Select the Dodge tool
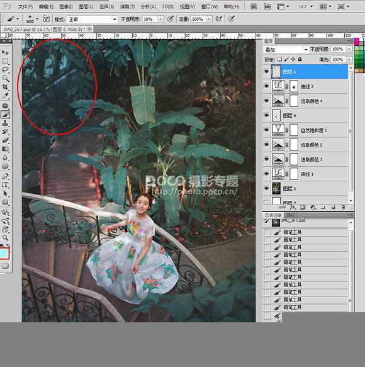Viewport: 365px width, 367px height. pos(5,166)
